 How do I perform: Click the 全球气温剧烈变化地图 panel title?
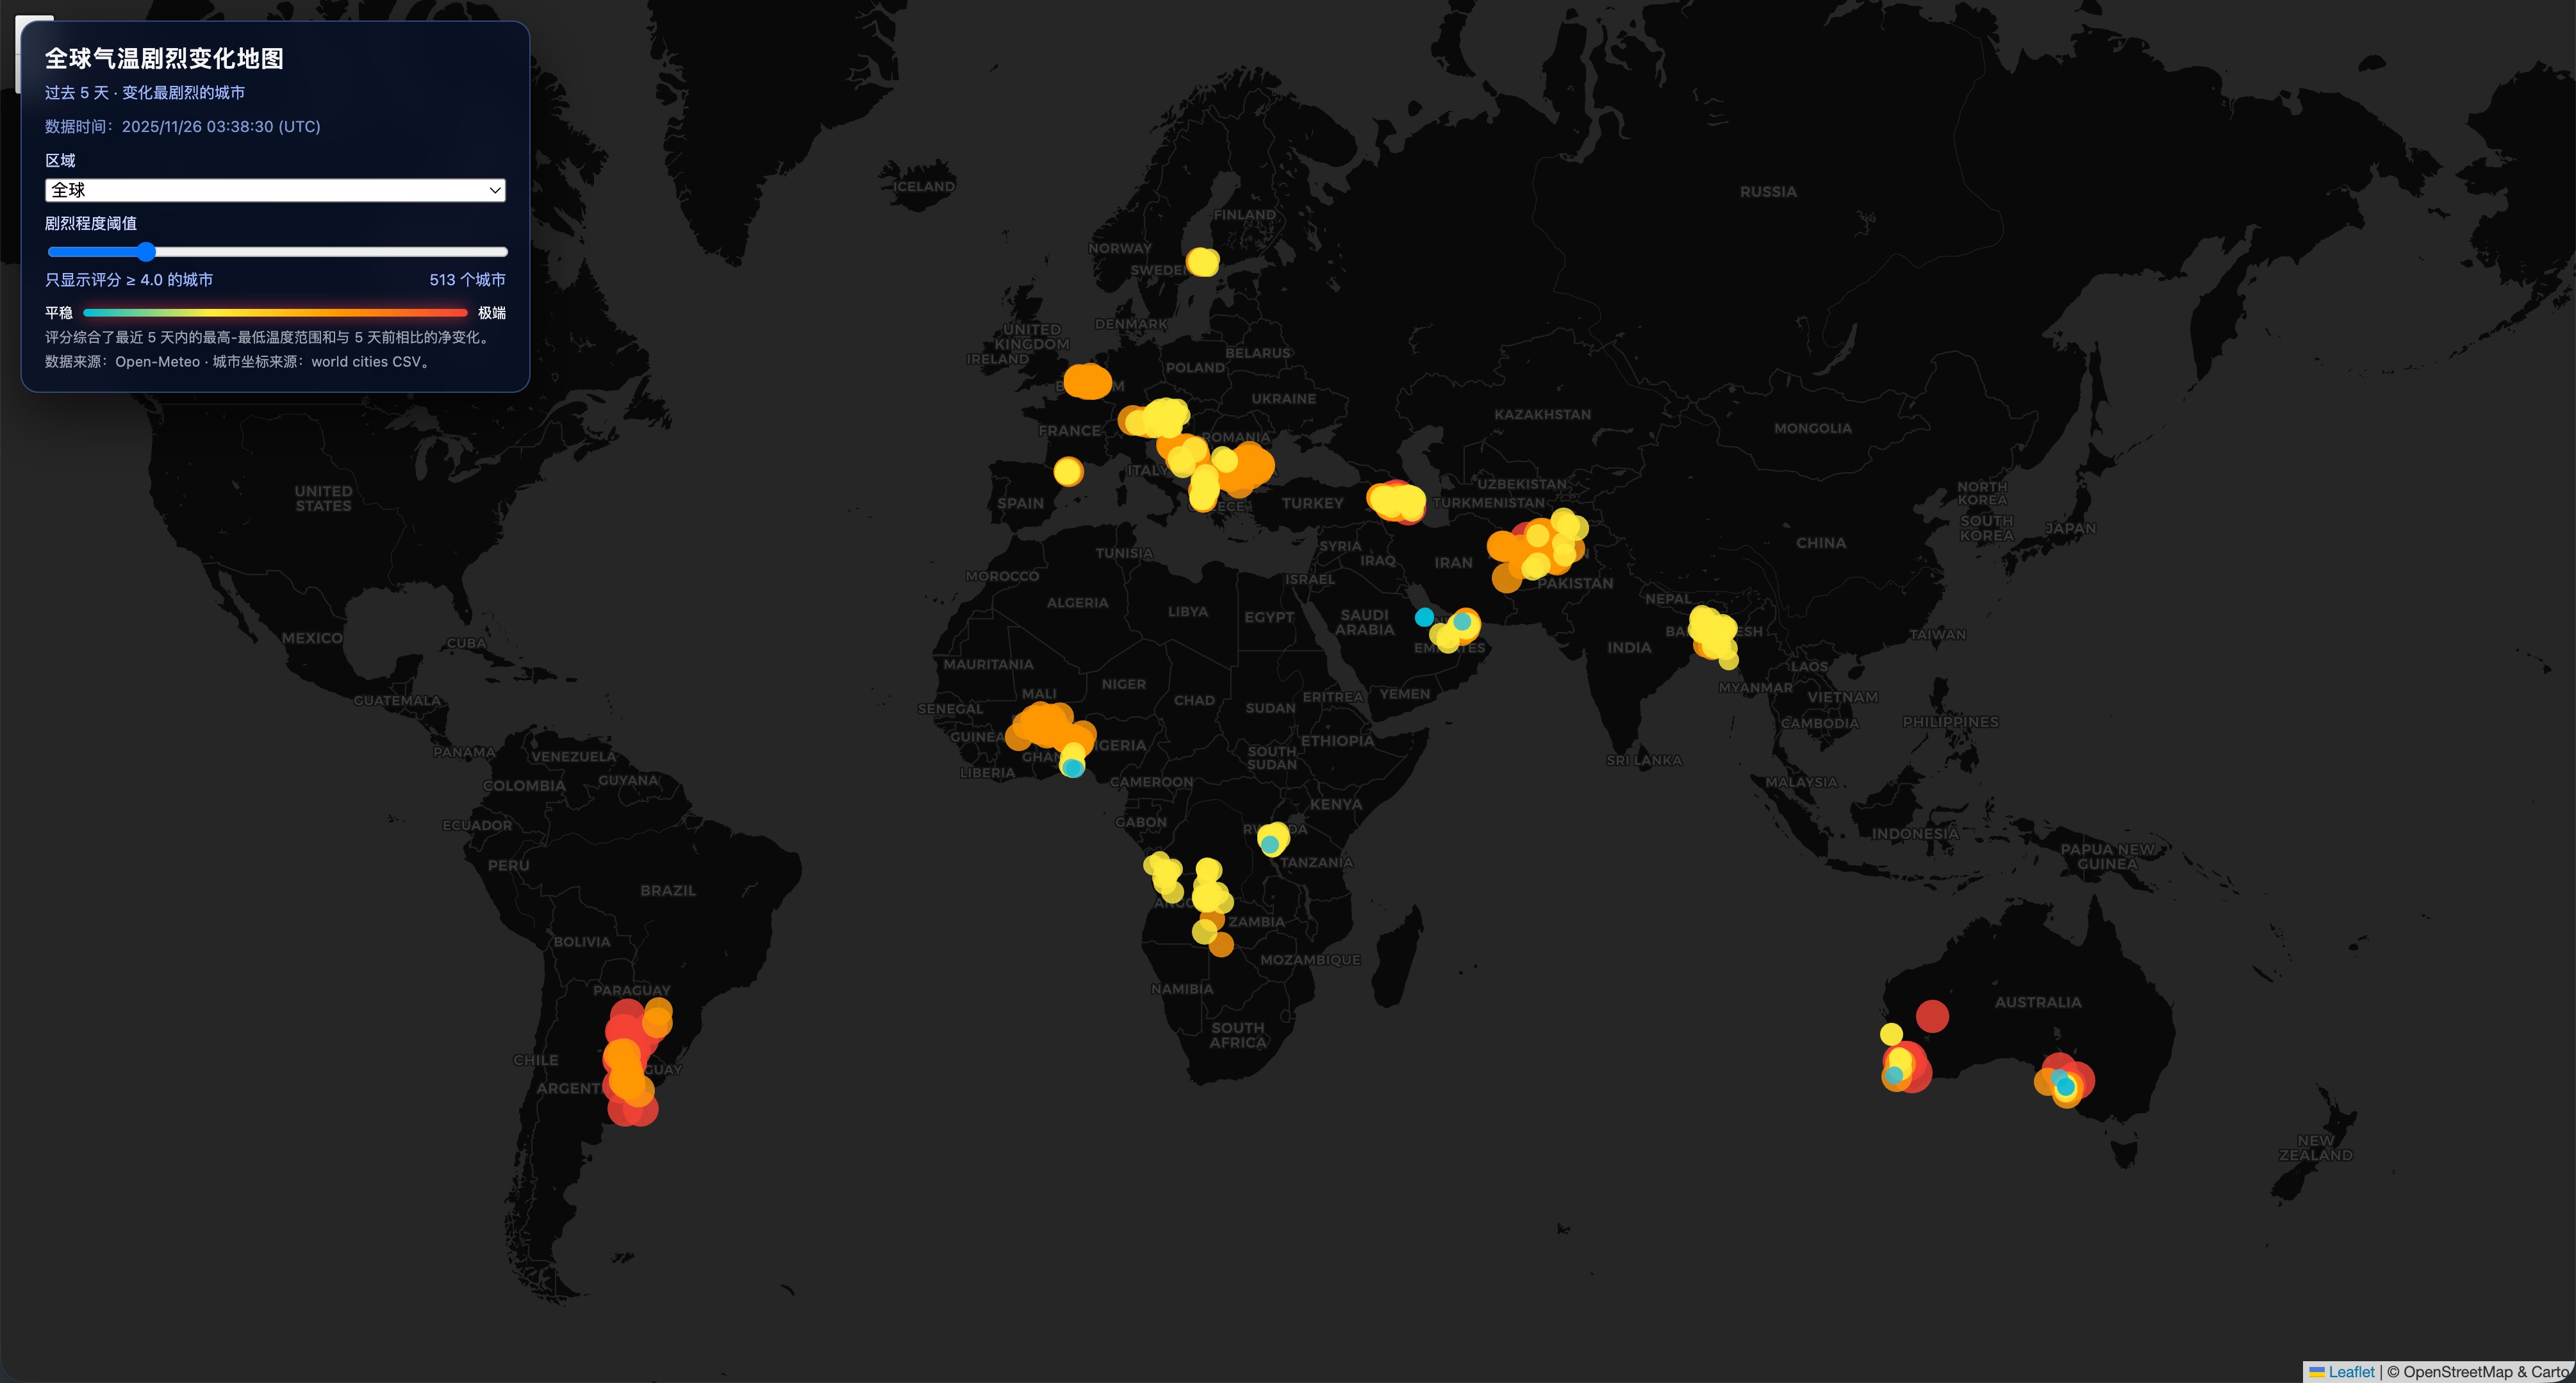164,59
